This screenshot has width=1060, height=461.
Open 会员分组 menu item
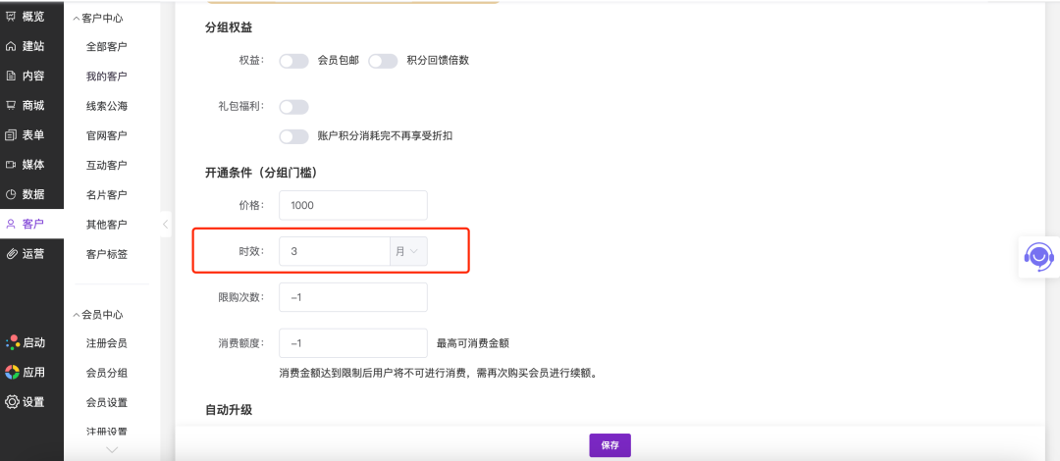tap(107, 373)
